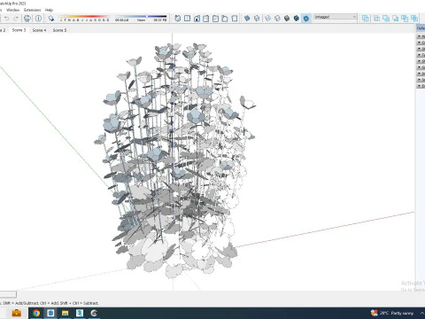Select the Outer Shell solid tool
The width and height of the screenshot is (425, 319).
tap(366, 19)
